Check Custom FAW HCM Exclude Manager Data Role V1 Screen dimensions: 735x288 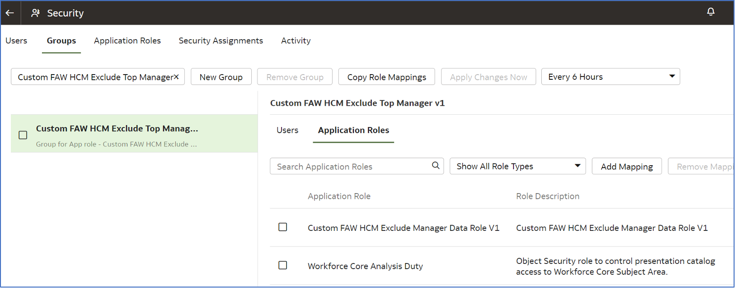(282, 227)
